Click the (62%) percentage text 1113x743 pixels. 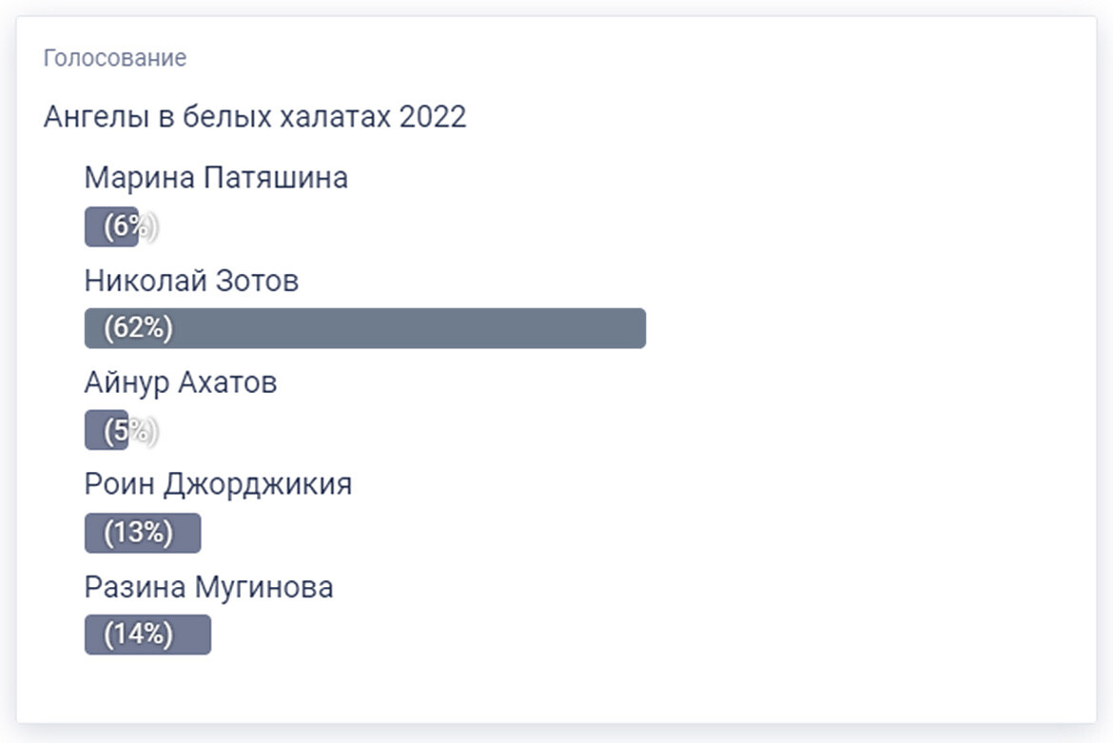click(x=139, y=328)
